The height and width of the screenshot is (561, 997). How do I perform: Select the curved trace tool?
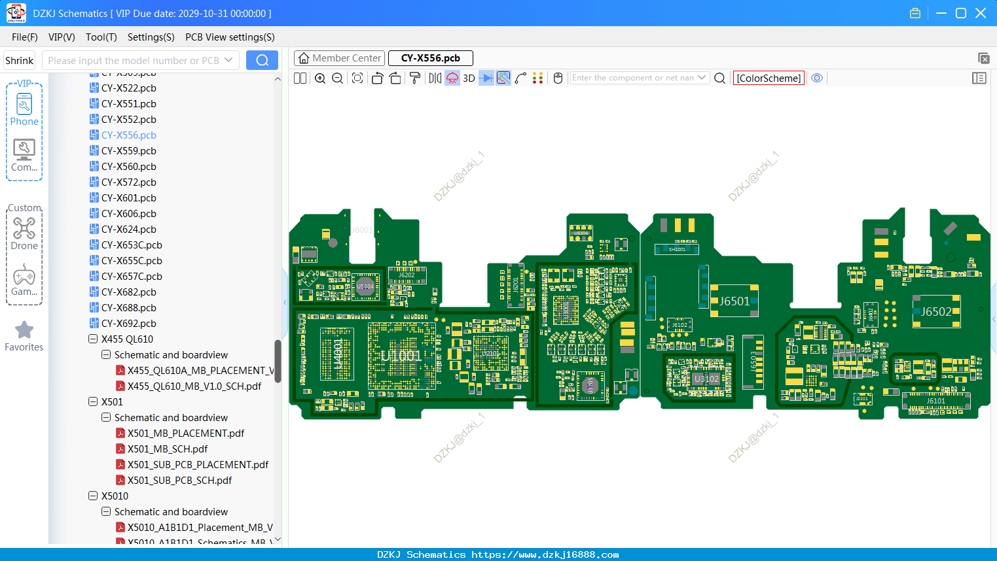(x=521, y=78)
